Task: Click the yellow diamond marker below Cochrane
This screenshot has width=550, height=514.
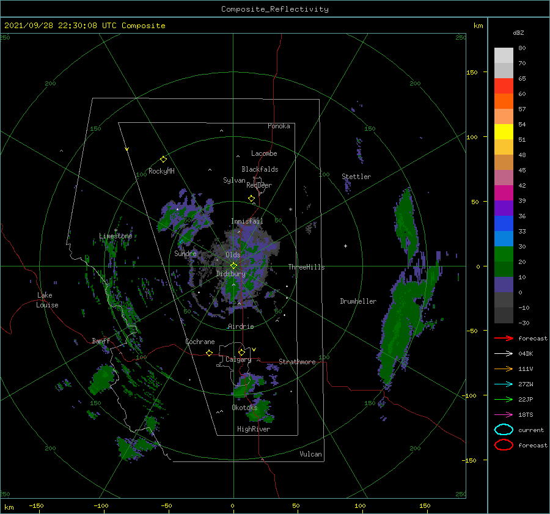Action: [209, 353]
